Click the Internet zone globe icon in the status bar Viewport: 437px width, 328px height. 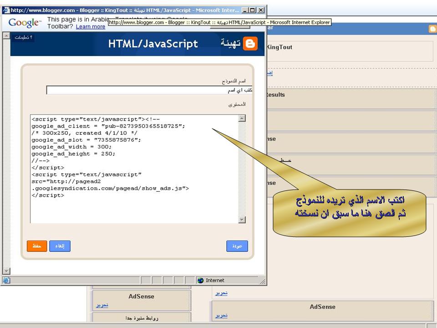[x=200, y=280]
